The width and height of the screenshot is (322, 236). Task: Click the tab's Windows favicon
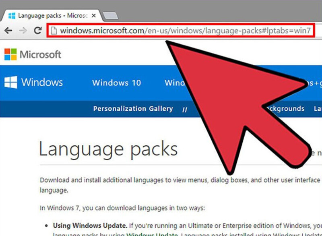click(x=12, y=16)
